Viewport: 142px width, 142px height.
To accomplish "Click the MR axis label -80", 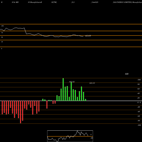I will coord(139,121).
